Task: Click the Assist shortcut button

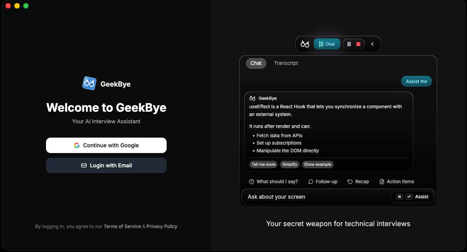Action: tap(412, 197)
